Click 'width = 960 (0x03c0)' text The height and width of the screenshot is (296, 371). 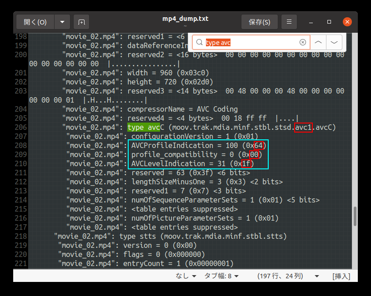[168, 73]
